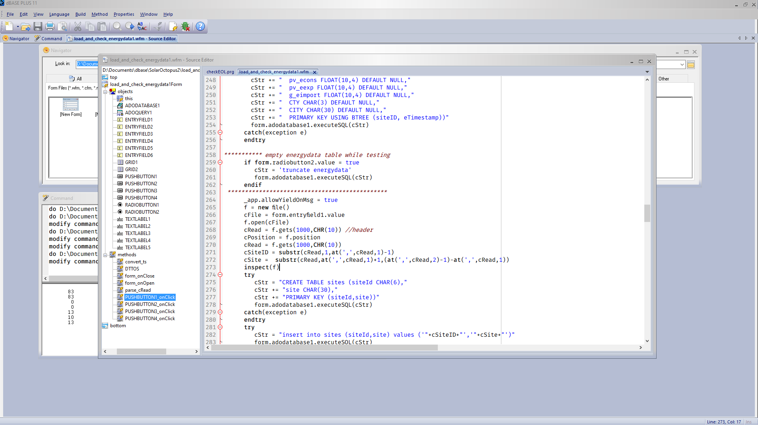Click the Open file folder icon
758x425 pixels.
[26, 26]
